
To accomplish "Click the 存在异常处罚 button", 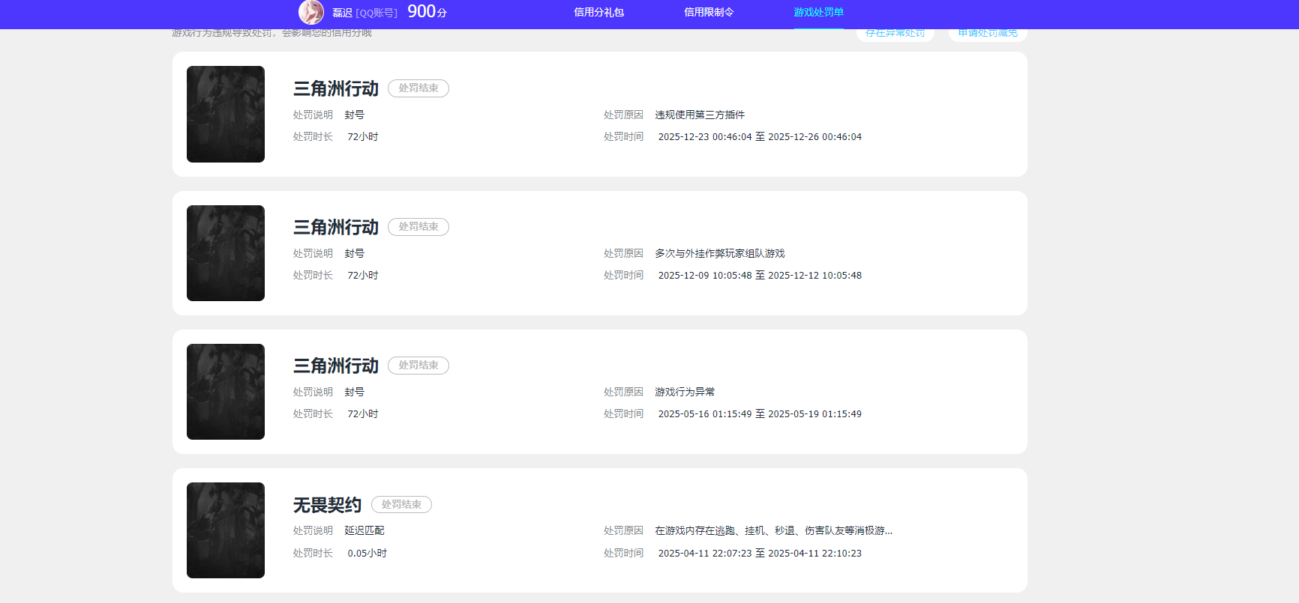I will click(895, 34).
